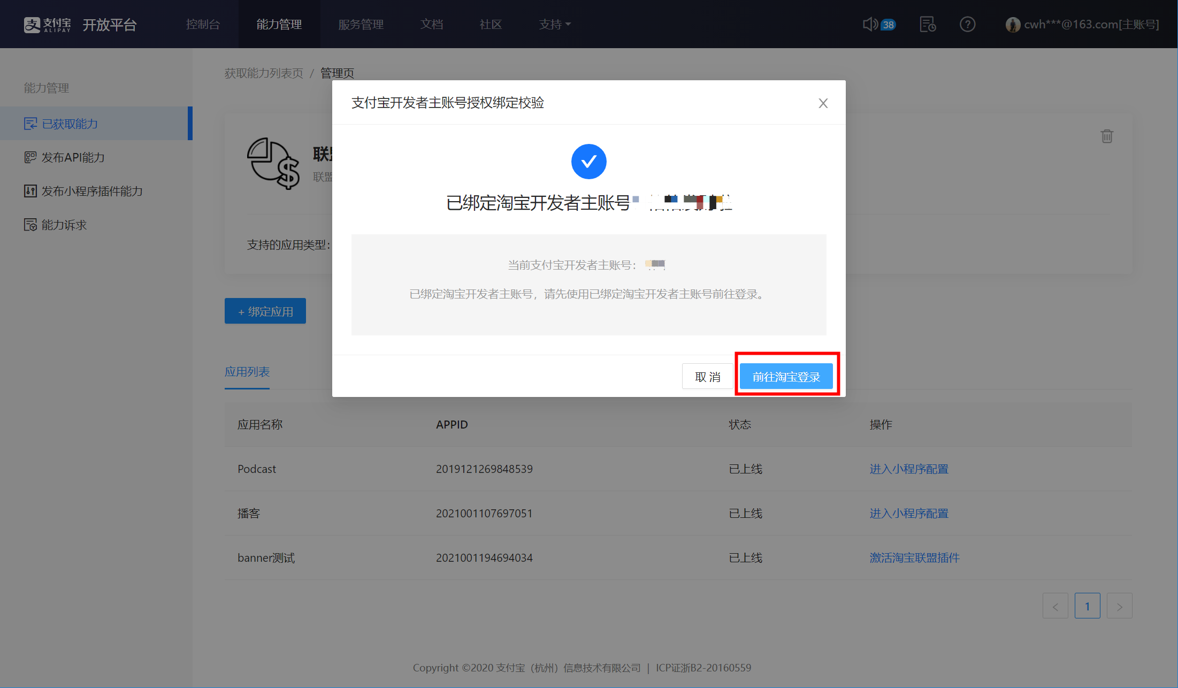Open the work order document icon
The width and height of the screenshot is (1178, 688).
[928, 24]
